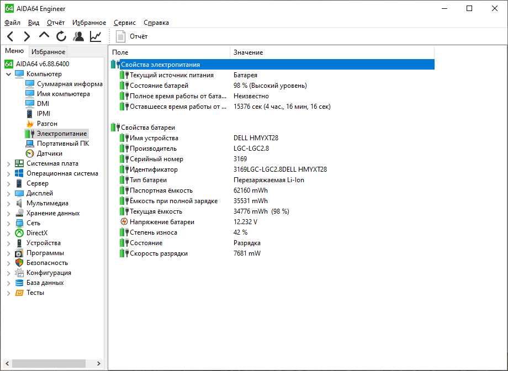Expand the Тесты node
508x371 pixels.
[x=9, y=293]
